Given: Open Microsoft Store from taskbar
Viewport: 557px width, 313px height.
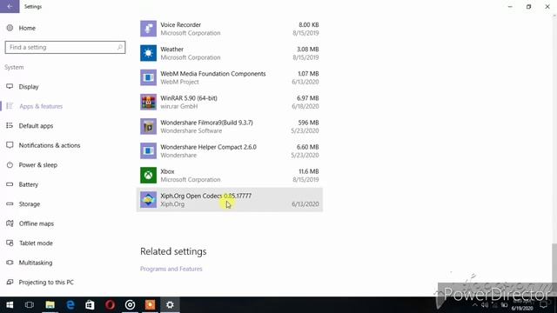Looking at the screenshot, I should pos(90,305).
